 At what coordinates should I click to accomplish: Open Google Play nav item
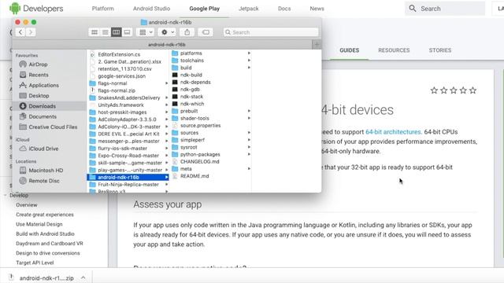pyautogui.click(x=205, y=9)
